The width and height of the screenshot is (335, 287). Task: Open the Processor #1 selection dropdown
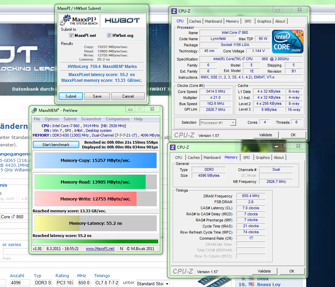[x=233, y=123]
